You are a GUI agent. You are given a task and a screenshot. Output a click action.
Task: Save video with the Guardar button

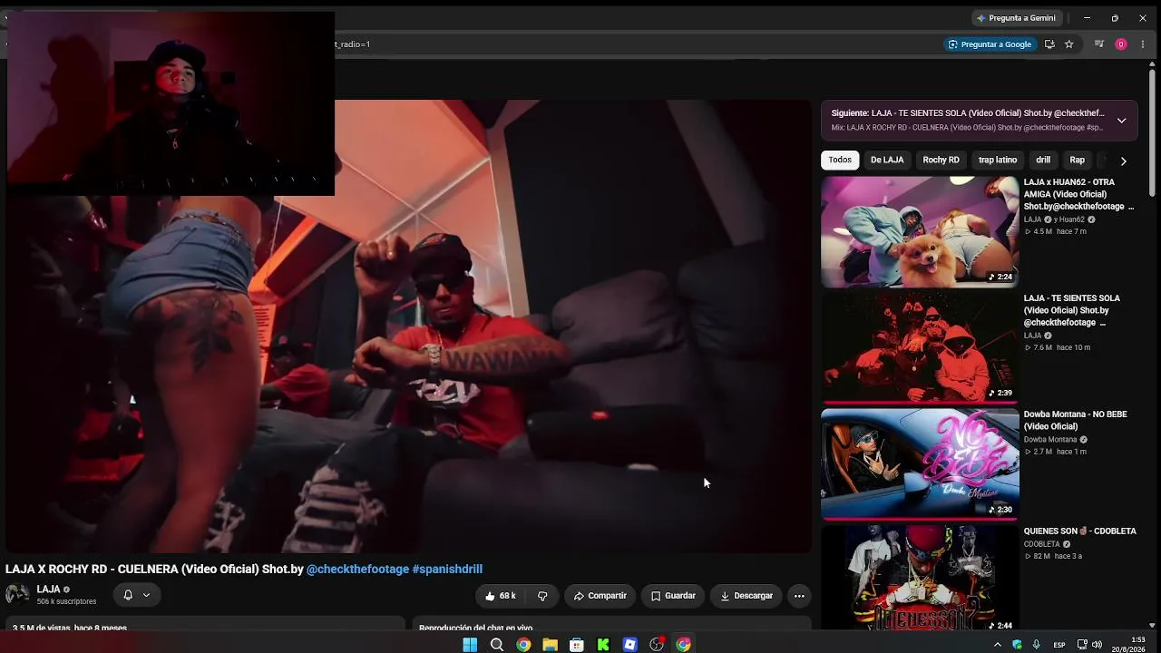(x=673, y=596)
